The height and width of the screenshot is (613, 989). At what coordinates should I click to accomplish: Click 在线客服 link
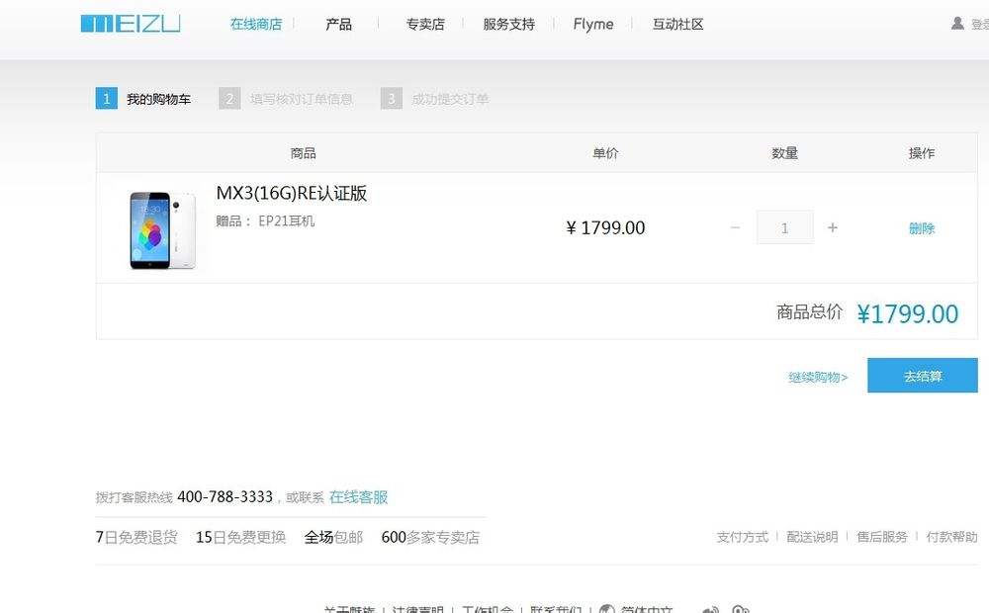[x=358, y=497]
